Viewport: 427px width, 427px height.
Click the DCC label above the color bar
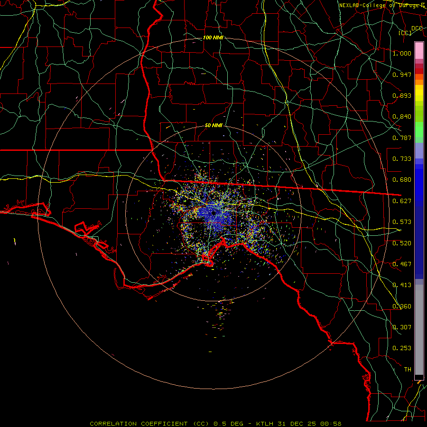(x=417, y=28)
